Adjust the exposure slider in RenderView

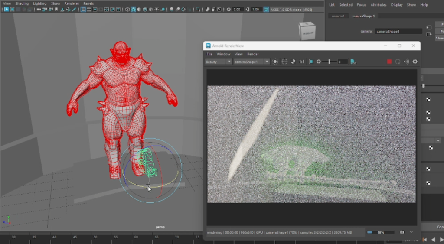[330, 62]
